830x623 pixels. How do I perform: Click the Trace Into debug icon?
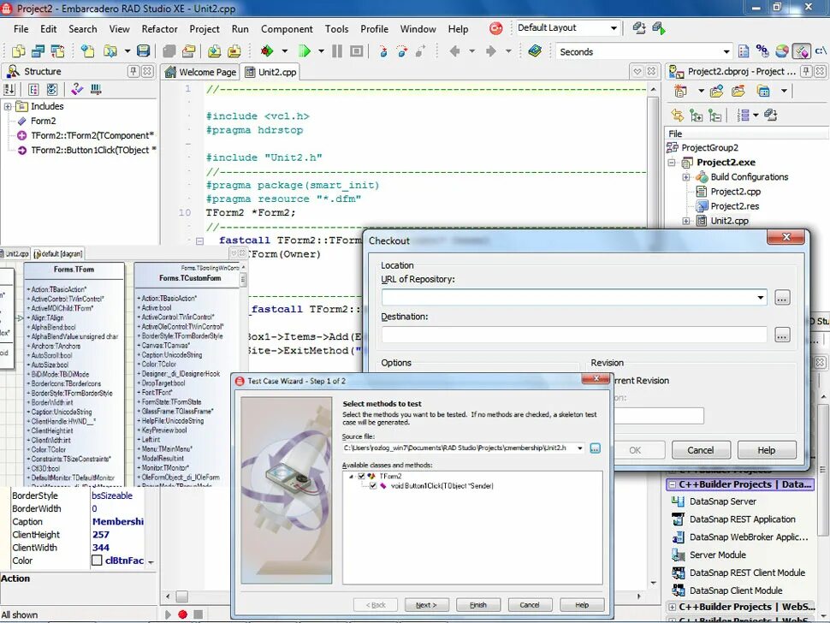pyautogui.click(x=383, y=51)
